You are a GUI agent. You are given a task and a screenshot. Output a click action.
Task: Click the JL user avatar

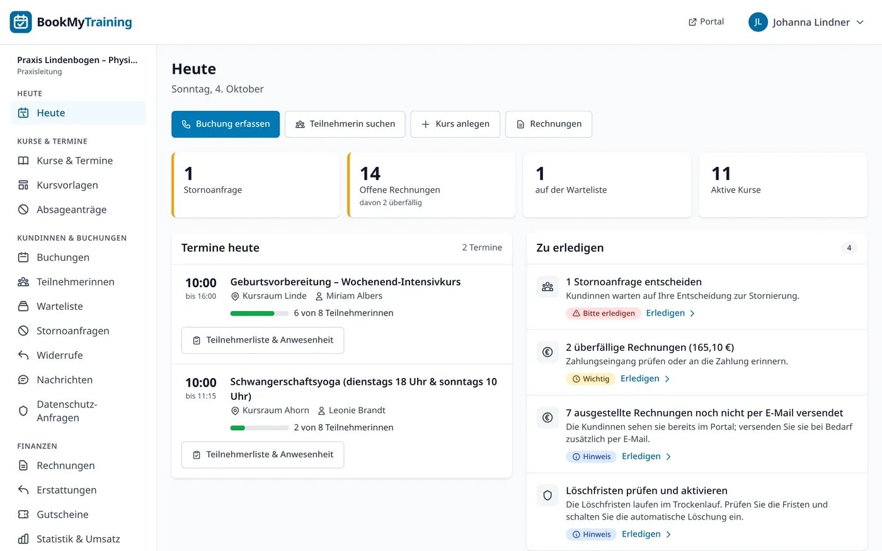pos(758,22)
